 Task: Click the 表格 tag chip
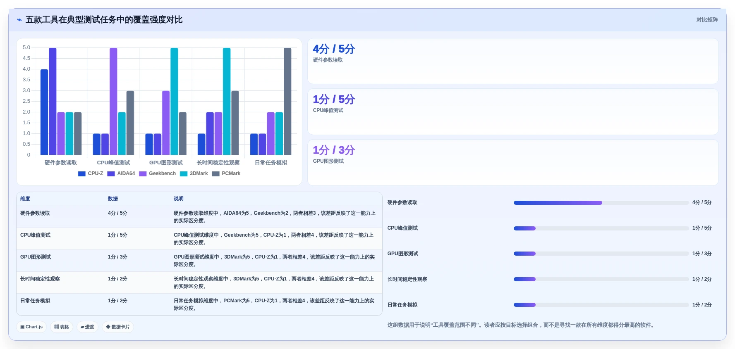pos(62,327)
